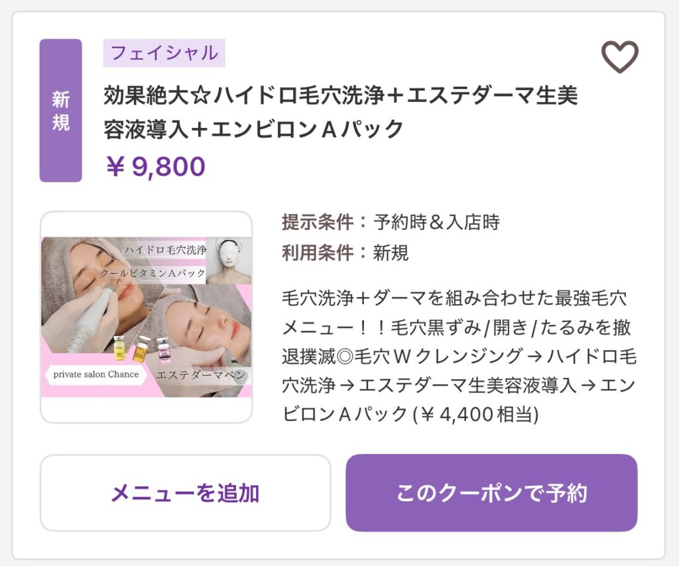Click the 提示条件 label

pyautogui.click(x=318, y=223)
